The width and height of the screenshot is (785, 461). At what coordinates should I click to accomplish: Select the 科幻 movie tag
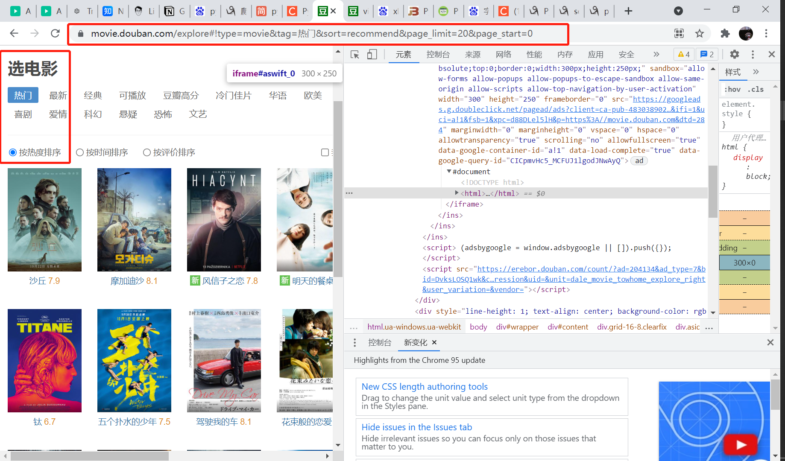coord(93,114)
